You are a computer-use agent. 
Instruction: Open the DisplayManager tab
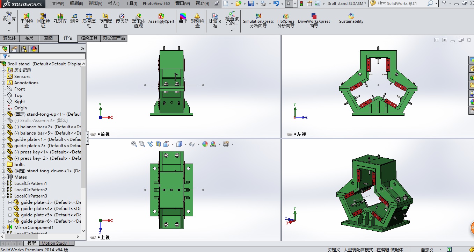(34, 49)
